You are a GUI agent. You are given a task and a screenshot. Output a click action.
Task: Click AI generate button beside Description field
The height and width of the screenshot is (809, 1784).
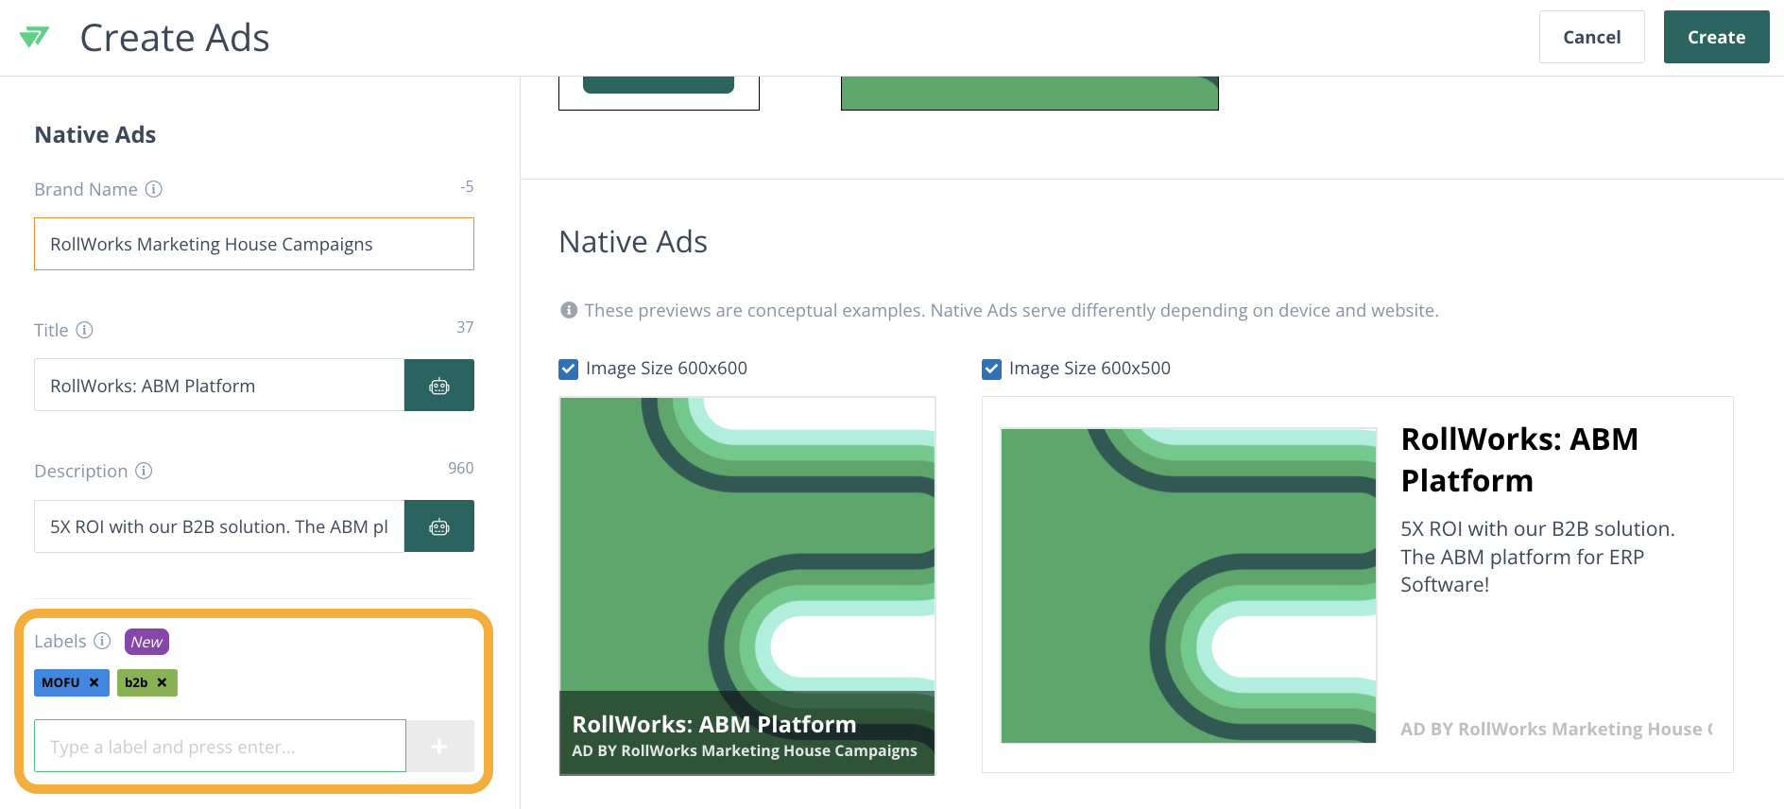pos(439,526)
